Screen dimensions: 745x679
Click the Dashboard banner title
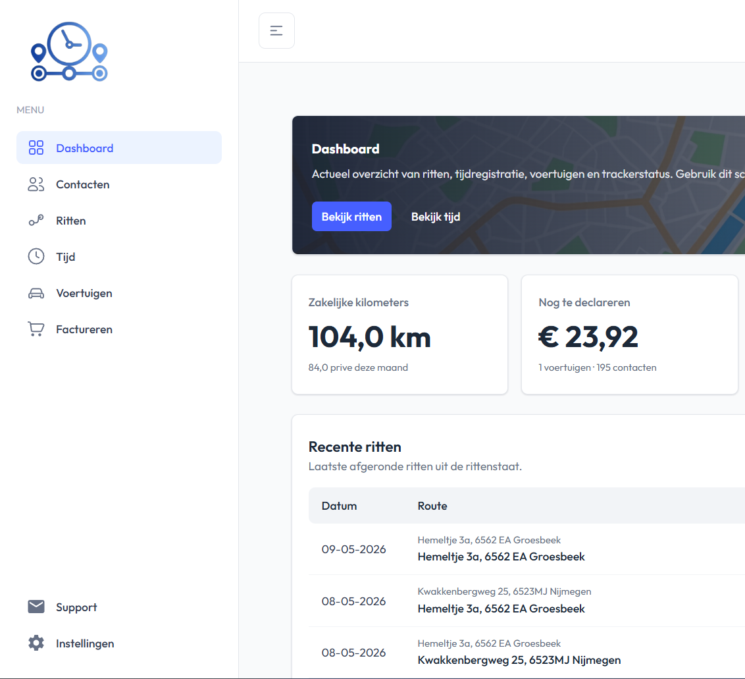pyautogui.click(x=346, y=149)
